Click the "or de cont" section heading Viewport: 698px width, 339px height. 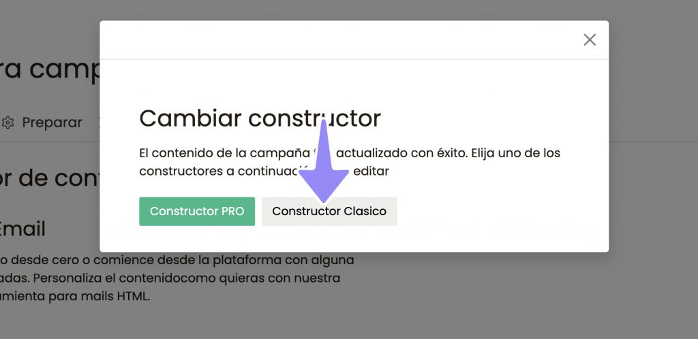pos(49,178)
